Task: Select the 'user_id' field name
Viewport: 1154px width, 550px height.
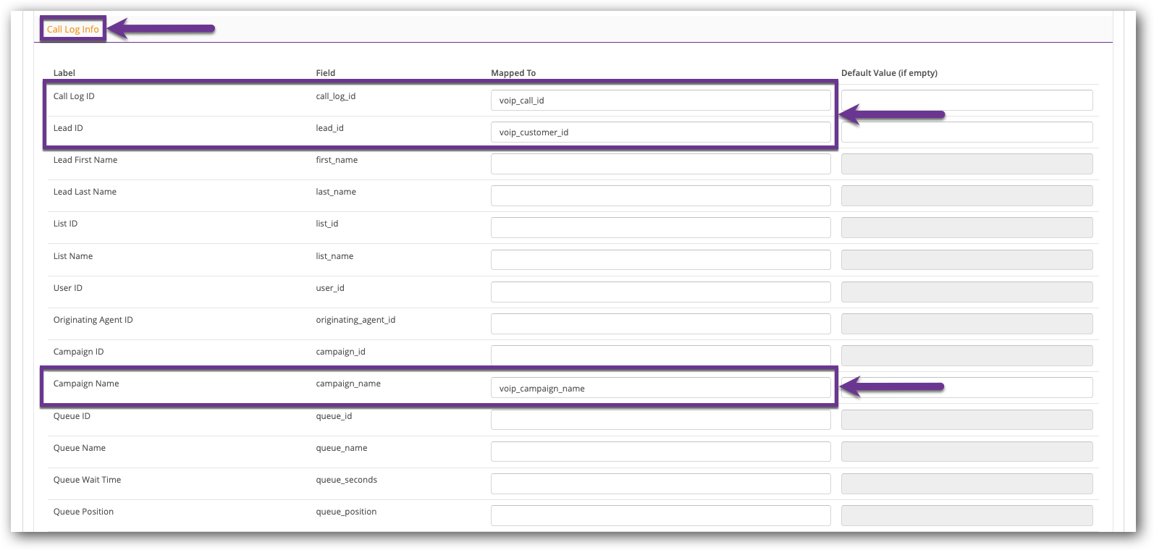Action: pos(330,288)
